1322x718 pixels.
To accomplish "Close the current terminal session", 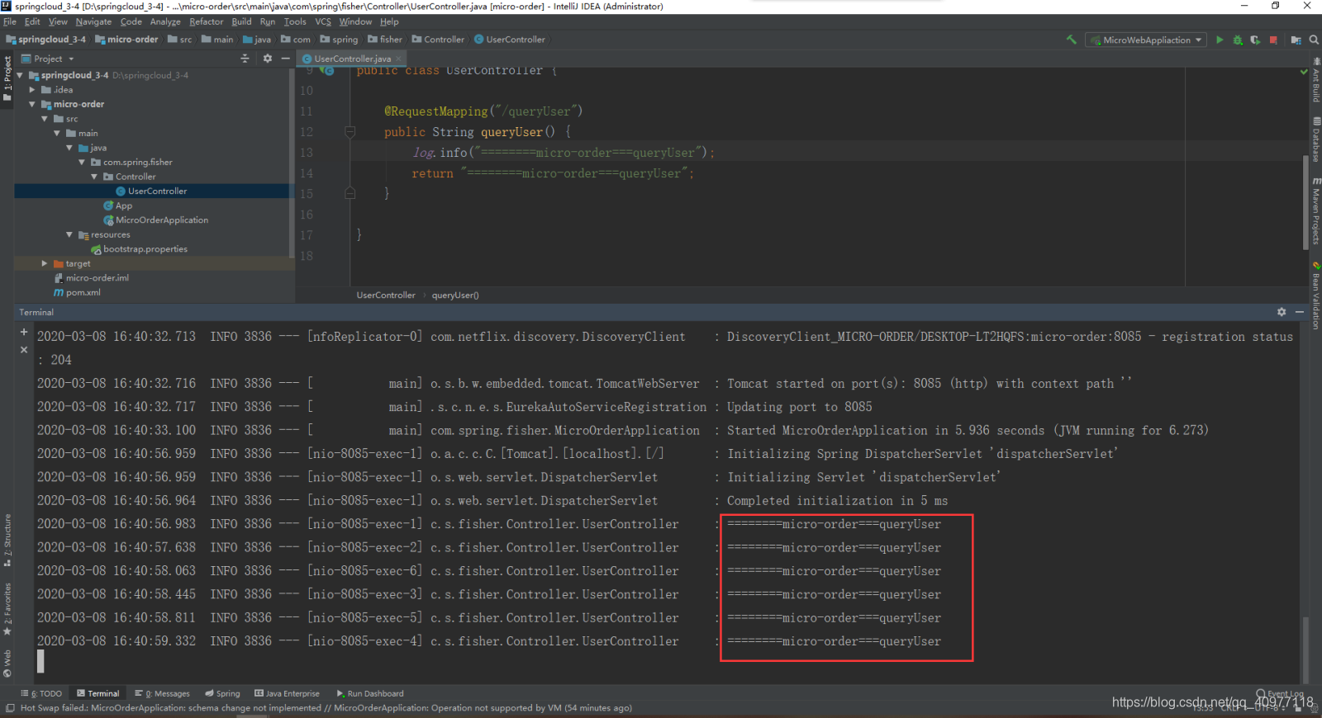I will click(24, 350).
